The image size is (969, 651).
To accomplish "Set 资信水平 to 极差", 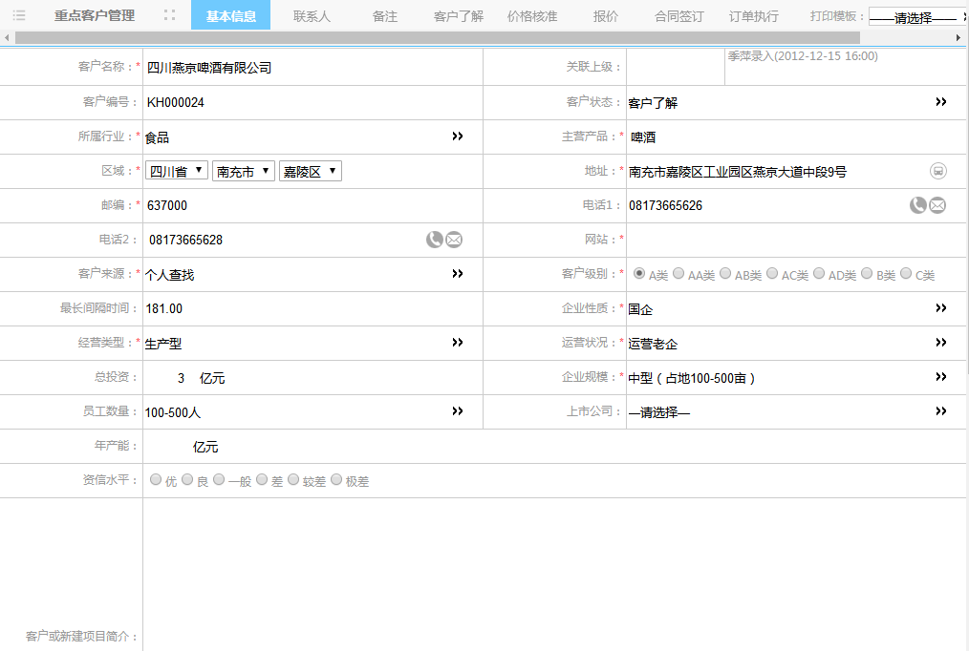I will click(x=336, y=479).
